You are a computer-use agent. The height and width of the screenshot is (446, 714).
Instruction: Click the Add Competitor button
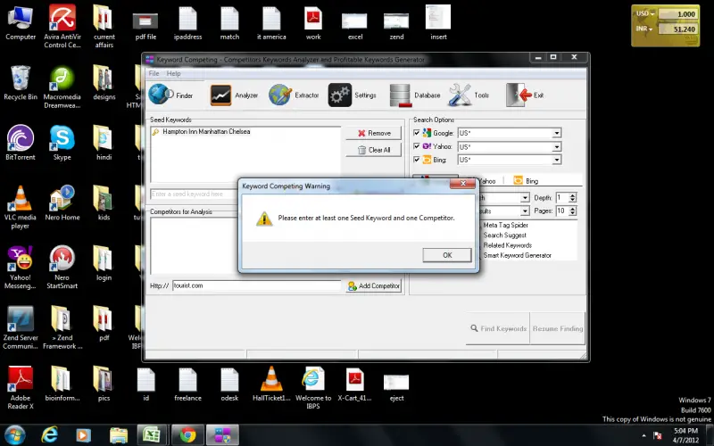373,285
